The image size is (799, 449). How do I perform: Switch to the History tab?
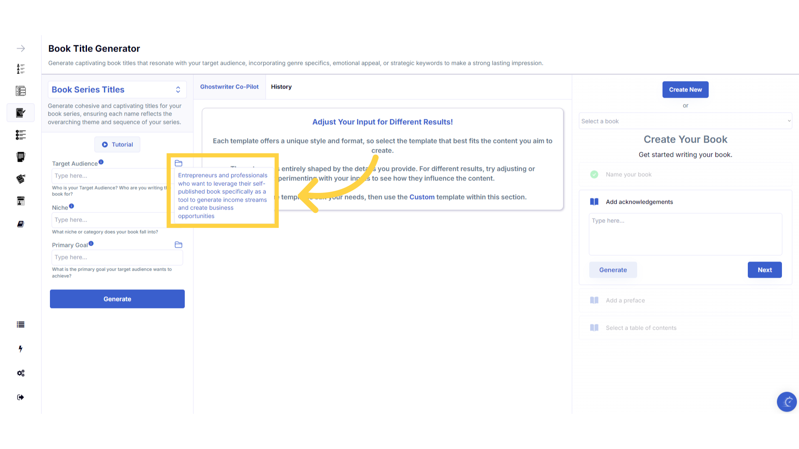(281, 87)
